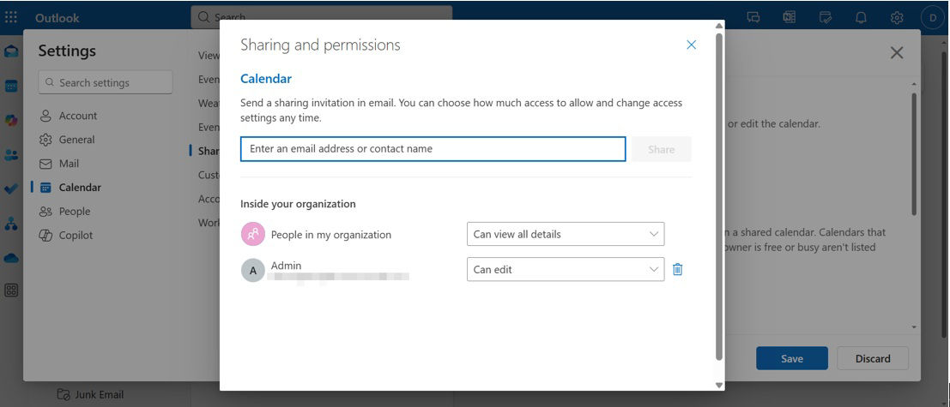Click the email address or contact name field
The height and width of the screenshot is (407, 950).
pyautogui.click(x=433, y=149)
